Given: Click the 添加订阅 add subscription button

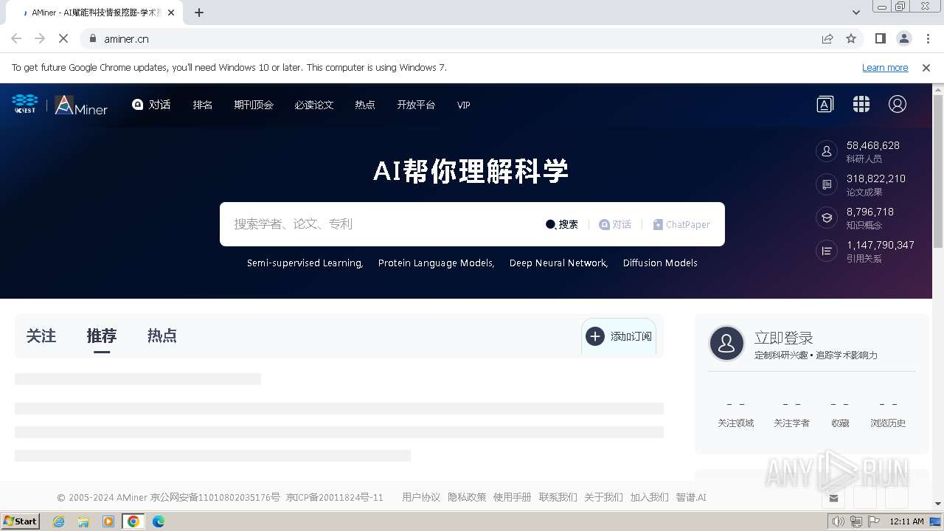Looking at the screenshot, I should (619, 336).
